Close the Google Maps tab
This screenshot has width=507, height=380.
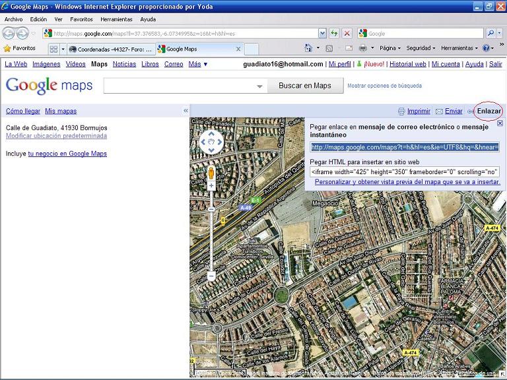click(x=238, y=49)
